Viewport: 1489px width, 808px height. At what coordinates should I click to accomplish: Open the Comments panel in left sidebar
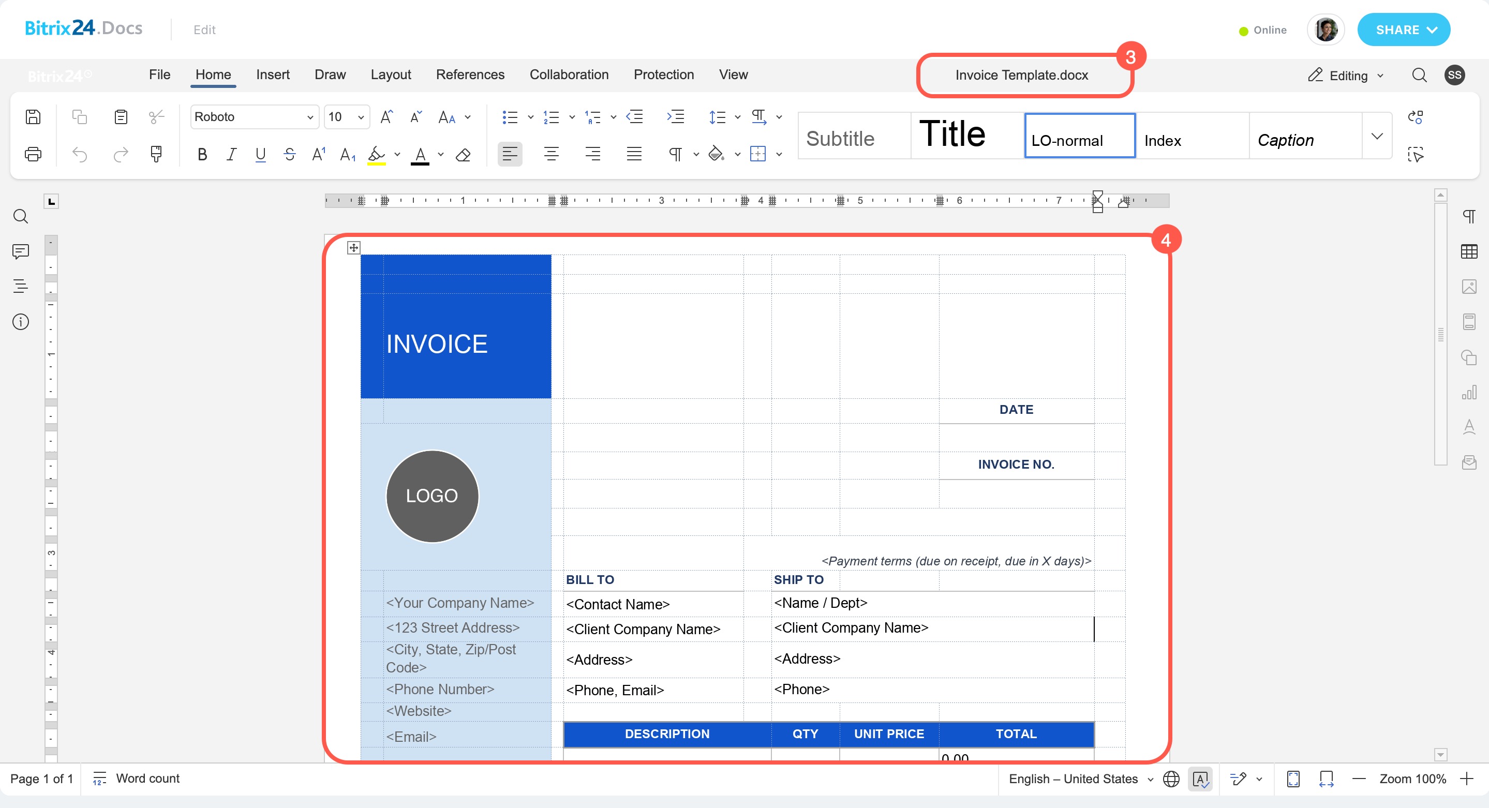tap(20, 251)
